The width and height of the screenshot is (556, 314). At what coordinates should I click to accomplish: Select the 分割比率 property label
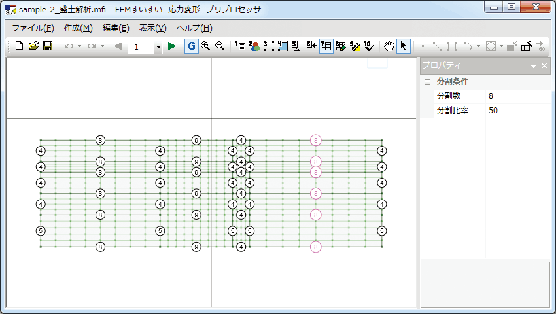click(x=453, y=111)
